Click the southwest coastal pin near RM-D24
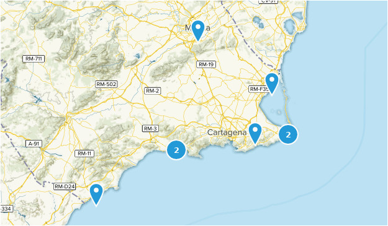This screenshot has height=226, width=388. pyautogui.click(x=96, y=194)
